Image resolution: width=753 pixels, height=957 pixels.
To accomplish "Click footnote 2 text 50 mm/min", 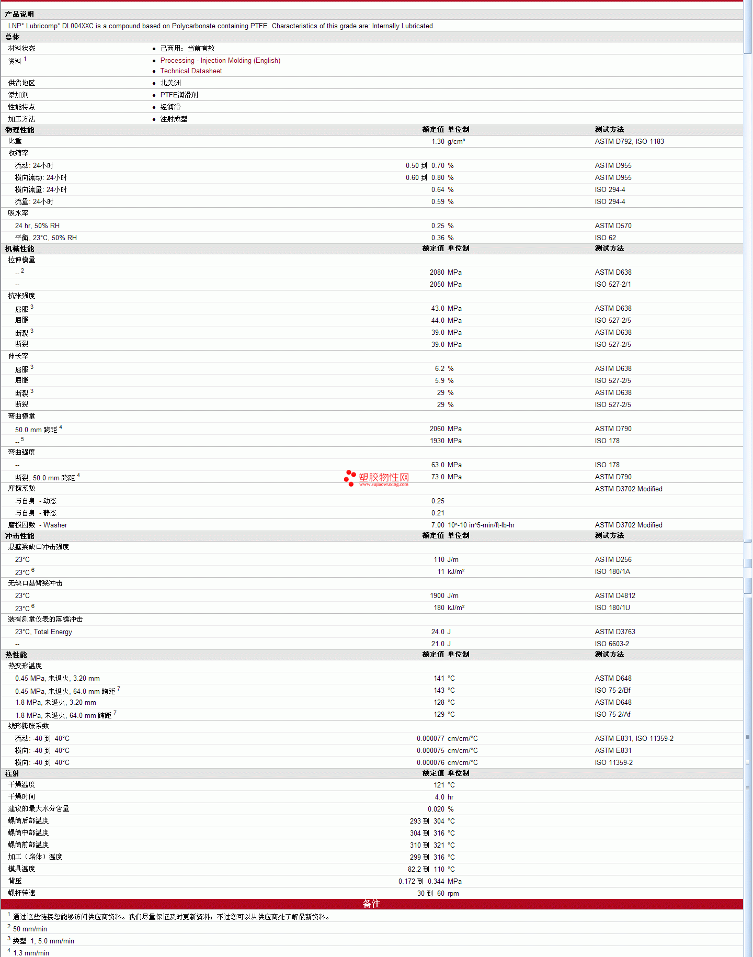I will pos(30,929).
